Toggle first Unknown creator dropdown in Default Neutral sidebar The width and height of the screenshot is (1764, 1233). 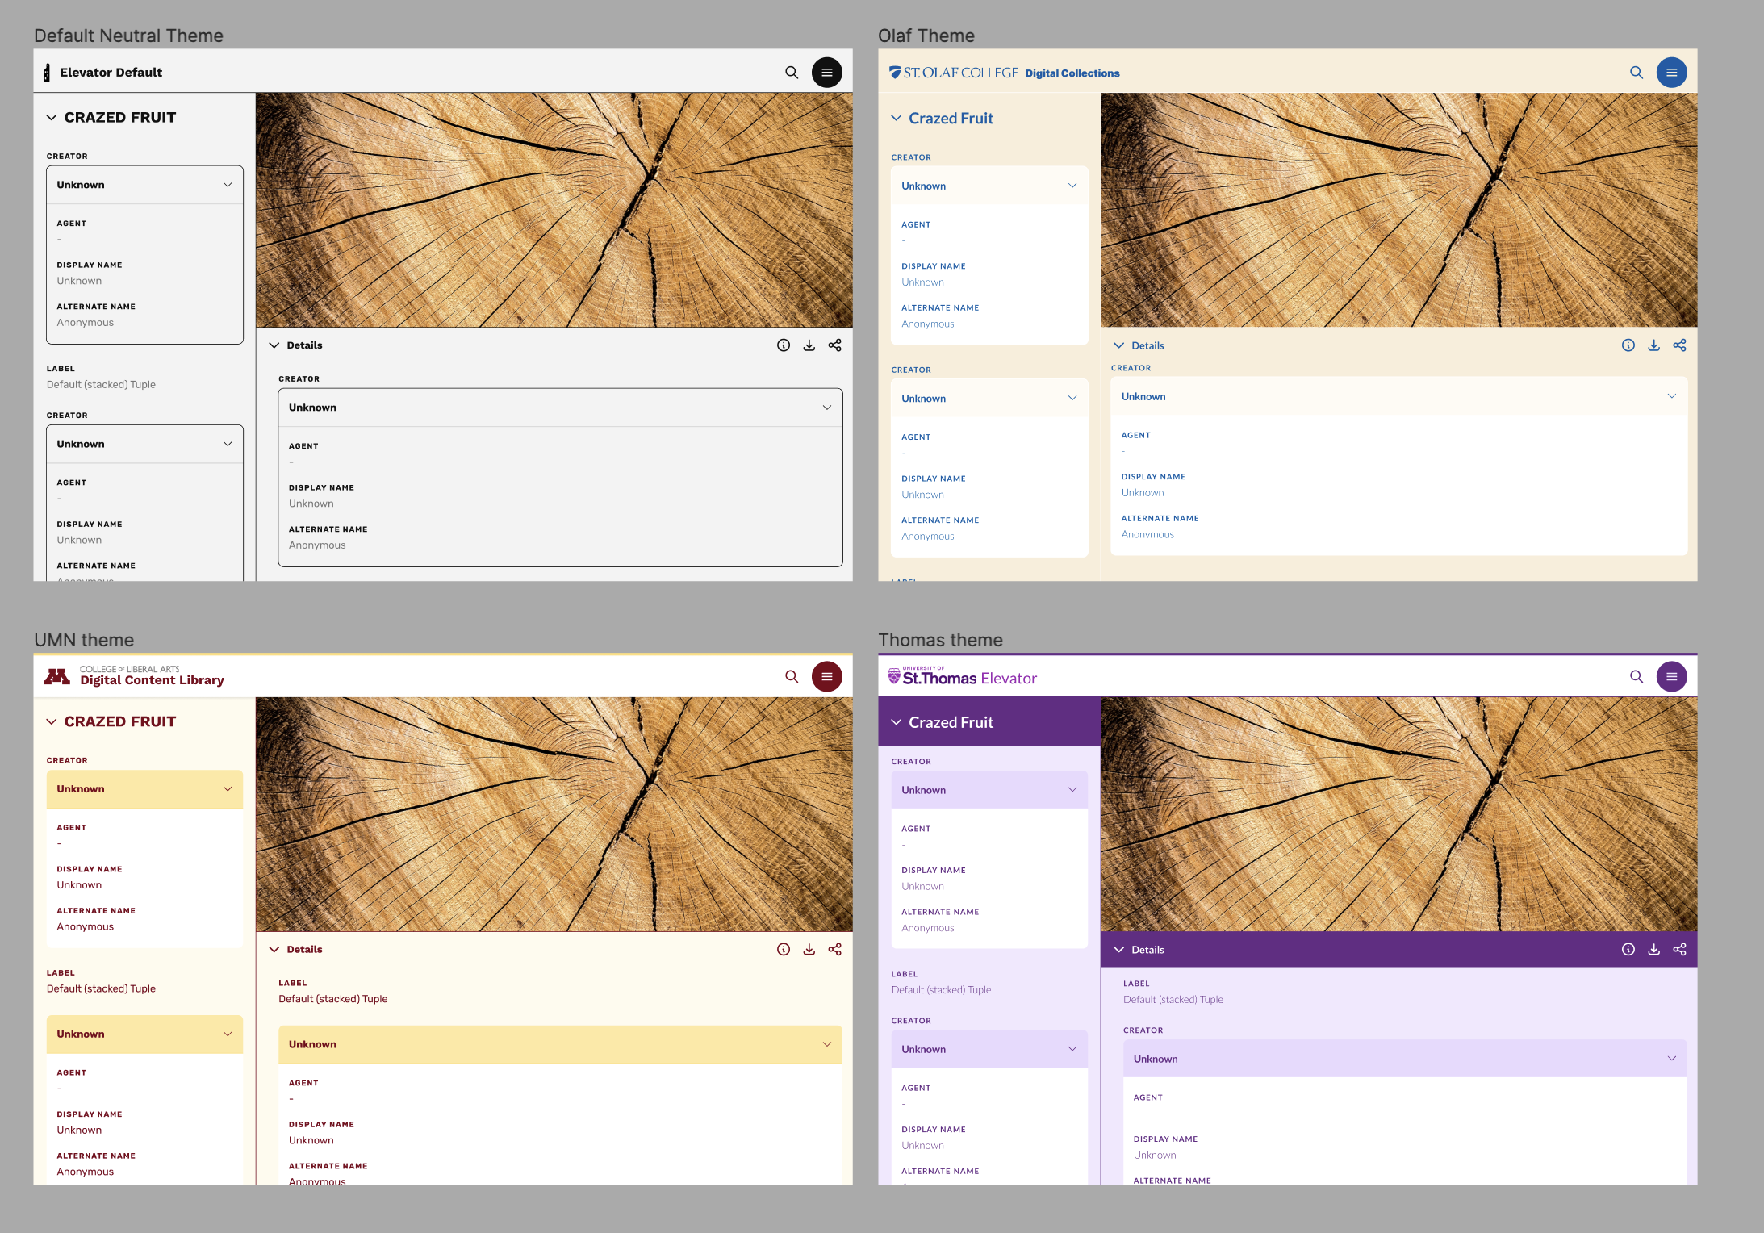click(145, 185)
